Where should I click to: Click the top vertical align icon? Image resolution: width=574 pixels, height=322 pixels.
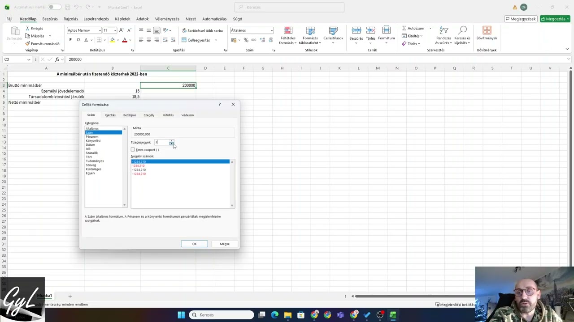141,30
